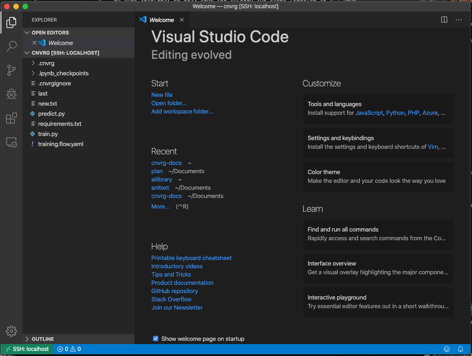Click the New file link
This screenshot has height=356, width=472.
[x=162, y=95]
